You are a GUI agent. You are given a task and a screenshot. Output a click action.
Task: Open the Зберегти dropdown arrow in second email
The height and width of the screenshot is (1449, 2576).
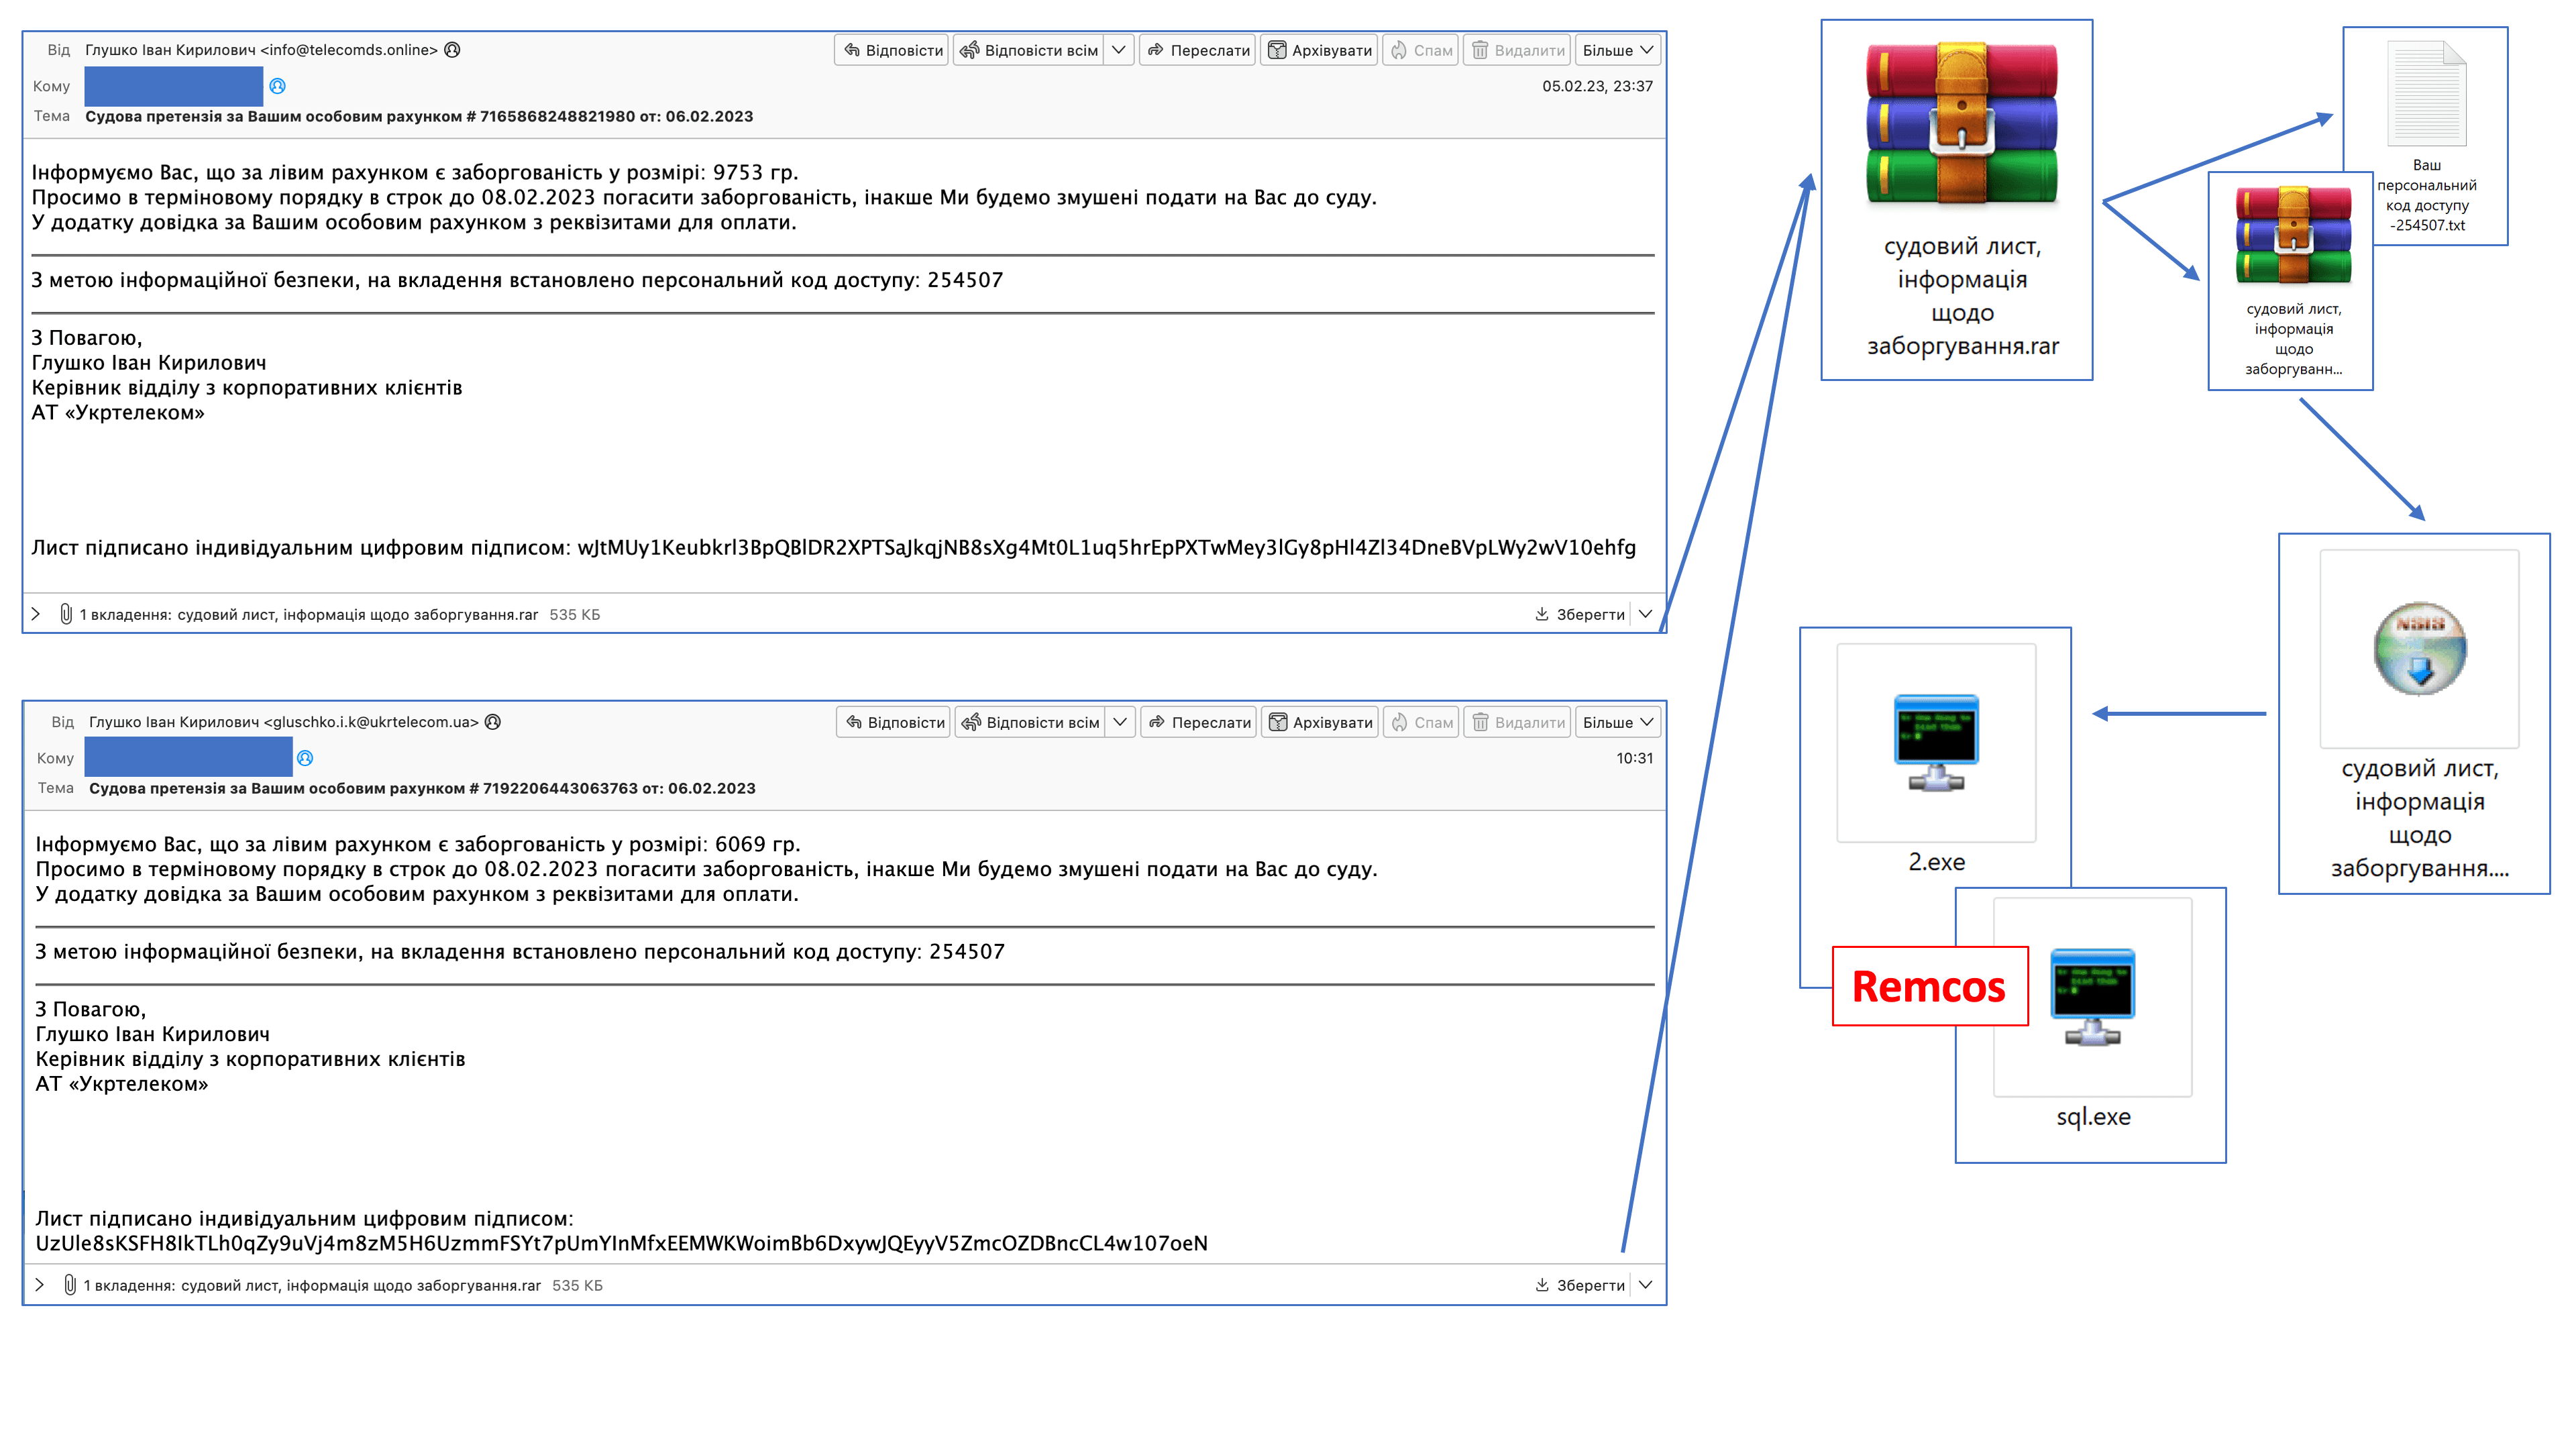(1646, 1285)
